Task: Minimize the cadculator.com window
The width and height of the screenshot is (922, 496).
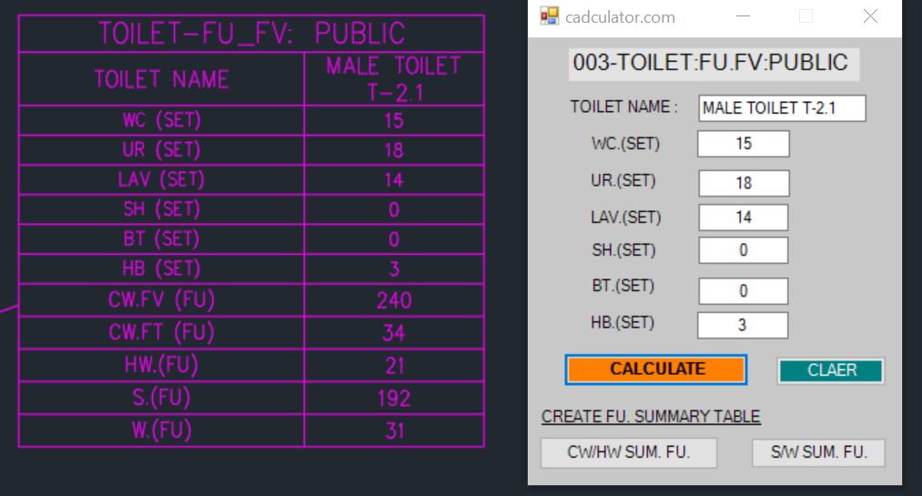Action: pos(743,16)
